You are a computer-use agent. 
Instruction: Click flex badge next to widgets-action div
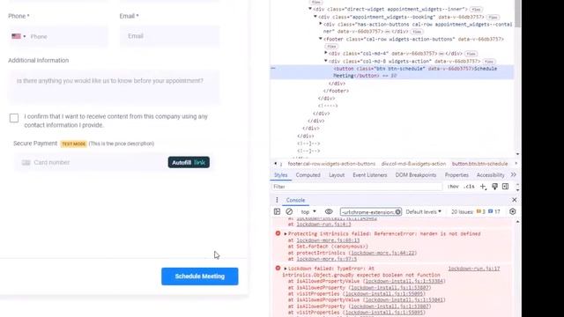(x=489, y=62)
